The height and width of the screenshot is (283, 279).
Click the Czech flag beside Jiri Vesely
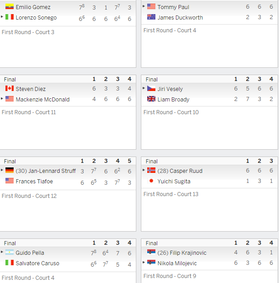pyautogui.click(x=151, y=88)
